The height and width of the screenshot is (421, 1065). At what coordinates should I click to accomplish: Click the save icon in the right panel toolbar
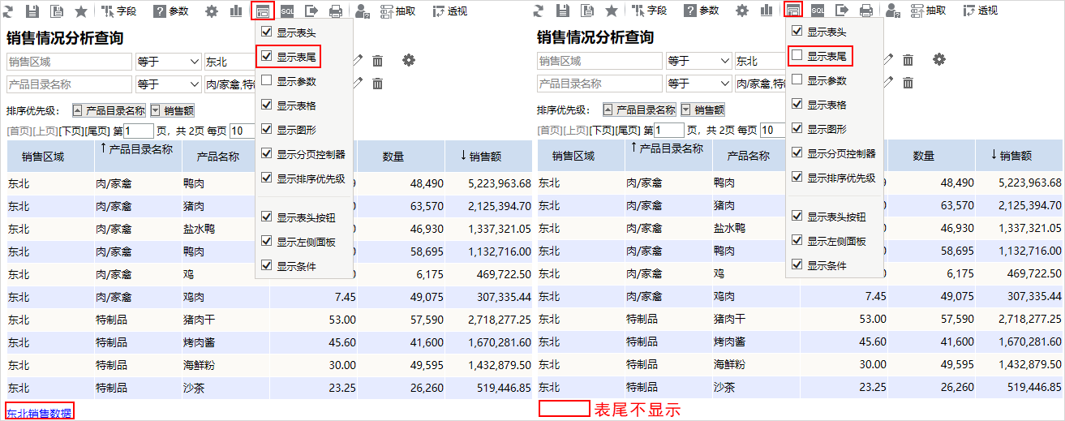pos(563,11)
